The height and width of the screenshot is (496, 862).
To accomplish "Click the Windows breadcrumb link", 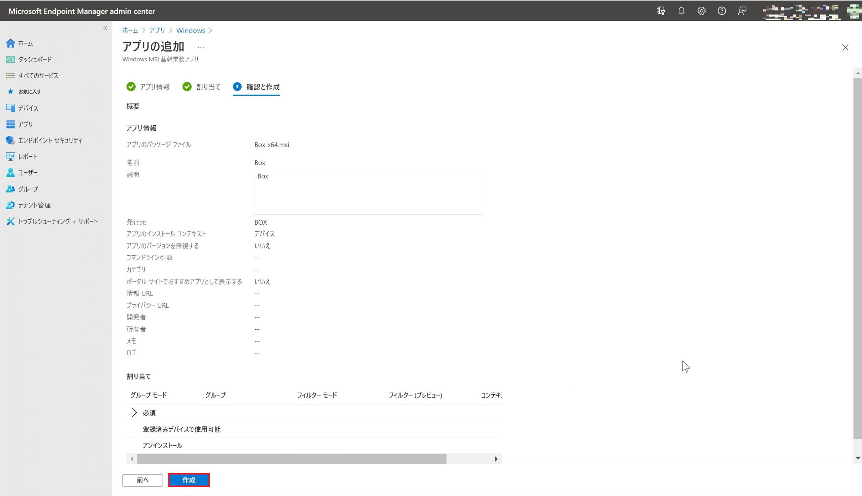I will (x=190, y=30).
